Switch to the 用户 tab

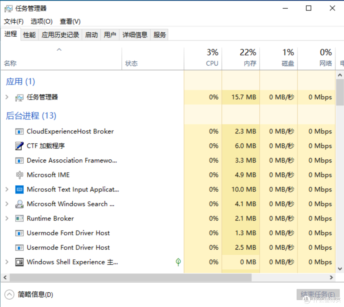click(110, 35)
